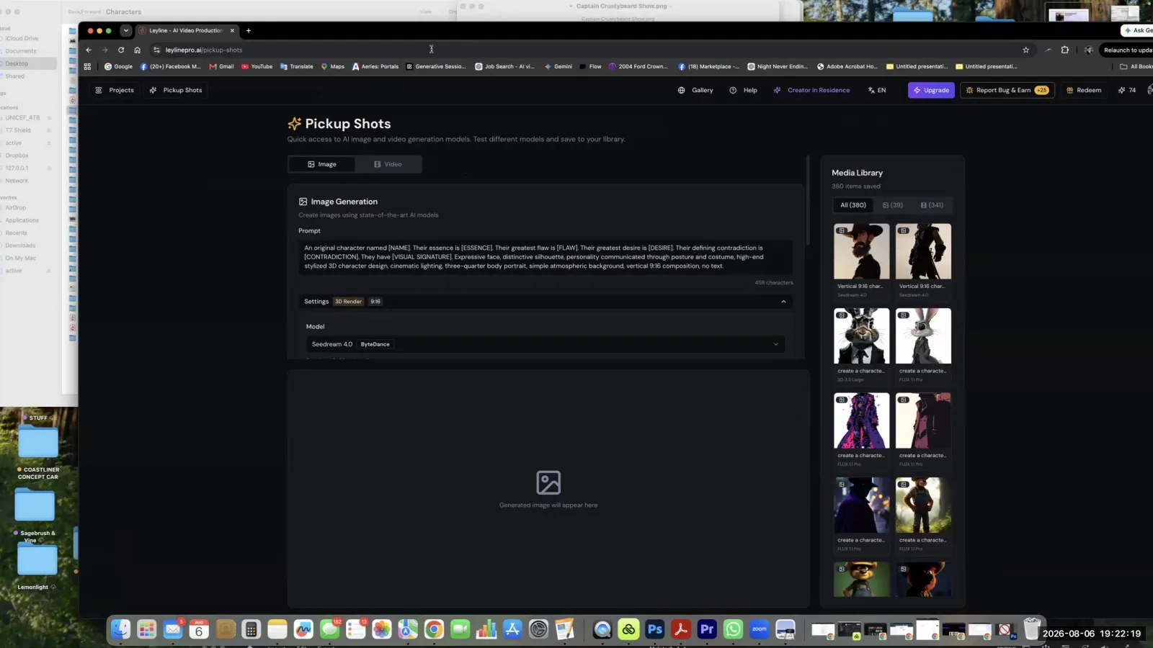
Task: Open the purple pink coat character thumbnail
Action: point(862,420)
